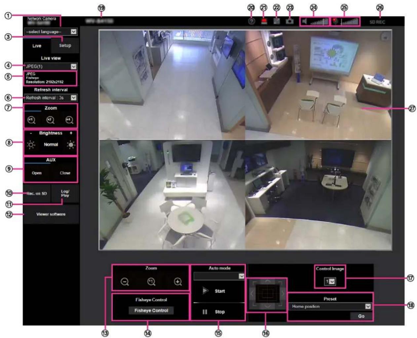Click the Go preset button

pyautogui.click(x=361, y=316)
